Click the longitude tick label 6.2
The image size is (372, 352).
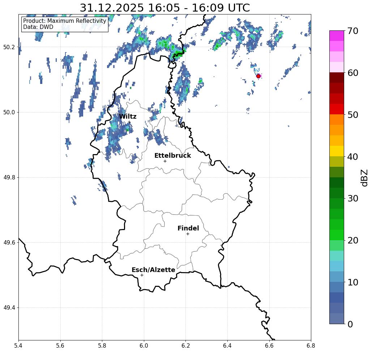[x=186, y=345]
